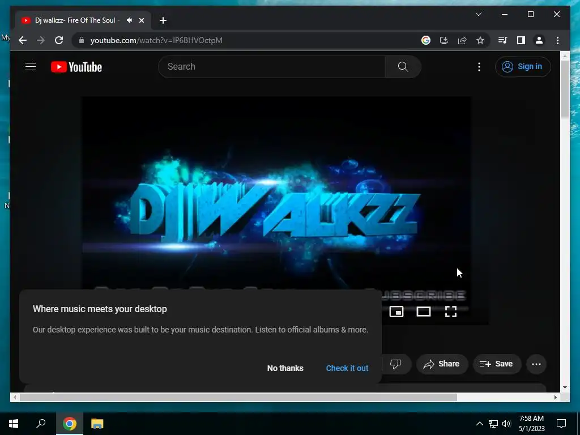Go forward in Chrome
Image resolution: width=580 pixels, height=435 pixels.
click(41, 40)
